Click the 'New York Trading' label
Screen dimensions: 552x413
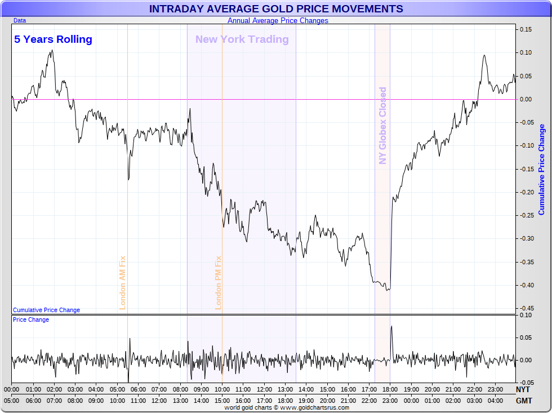coord(242,39)
